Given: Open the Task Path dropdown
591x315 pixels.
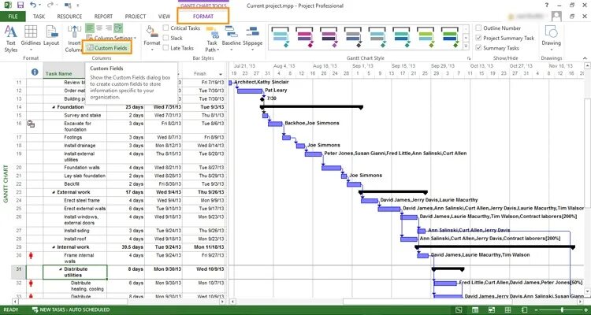Looking at the screenshot, I should (212, 39).
